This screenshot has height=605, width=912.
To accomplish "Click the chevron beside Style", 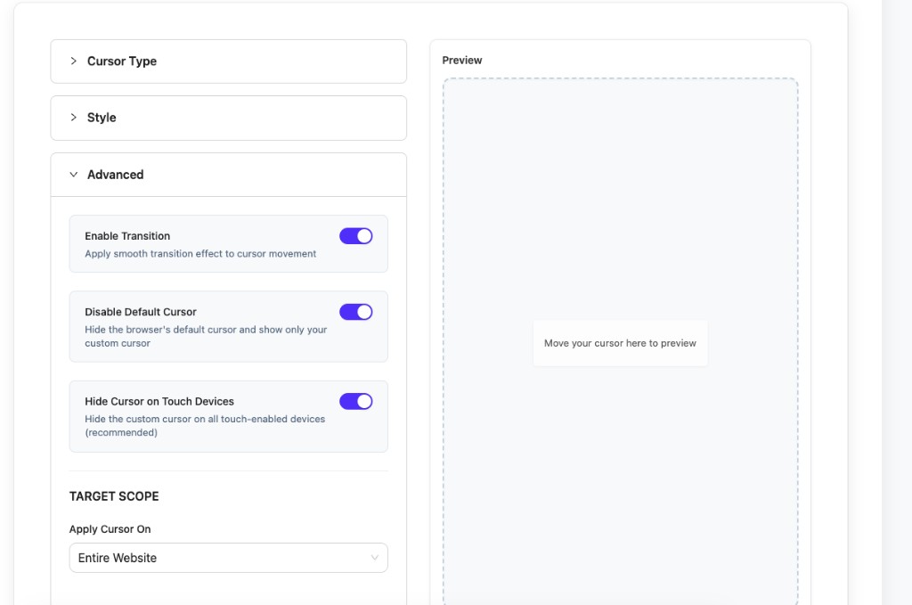I will click(x=73, y=118).
